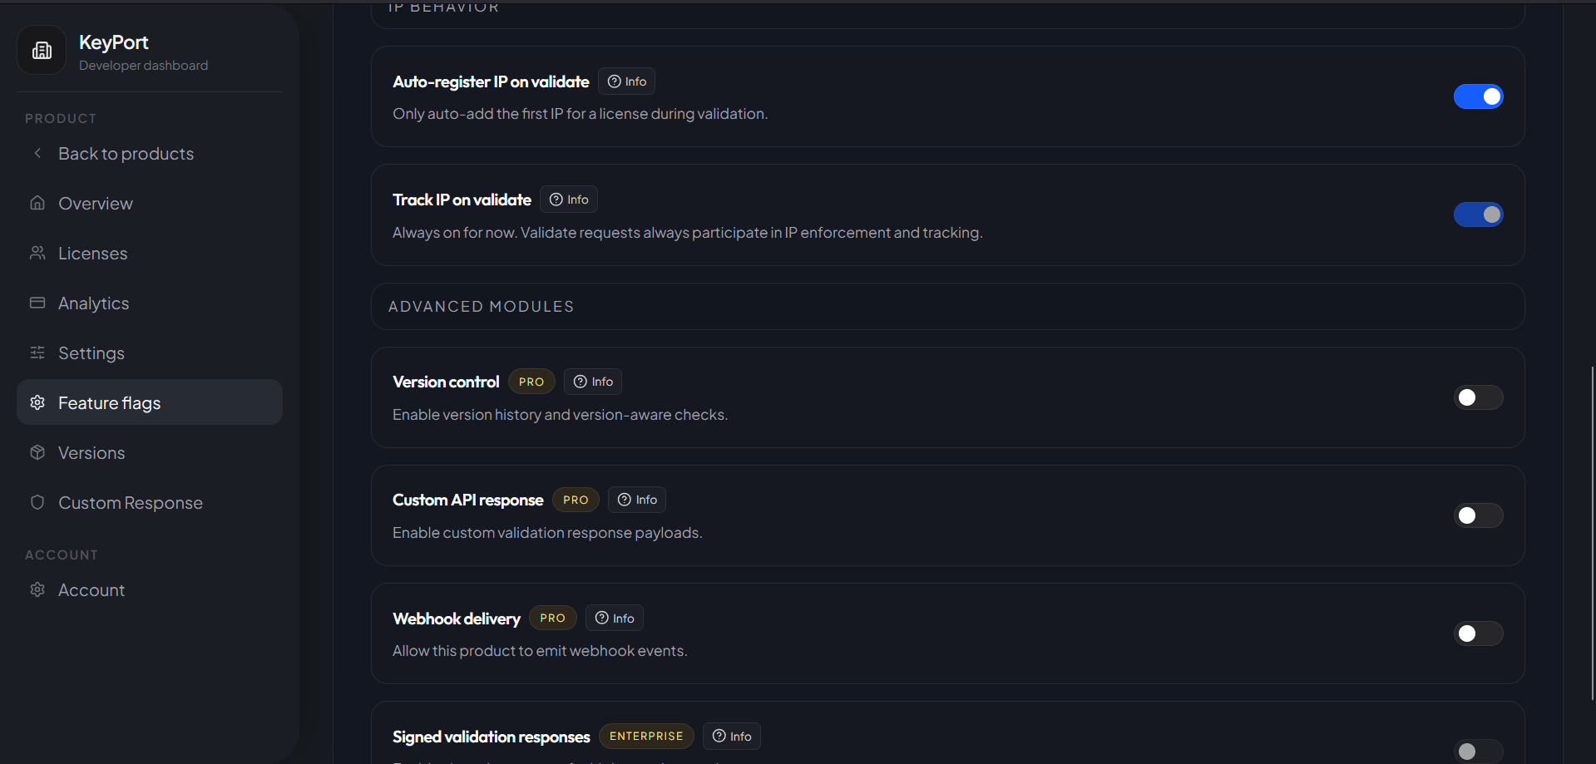Click the Overview home icon in sidebar
Image resolution: width=1596 pixels, height=764 pixels.
(37, 203)
